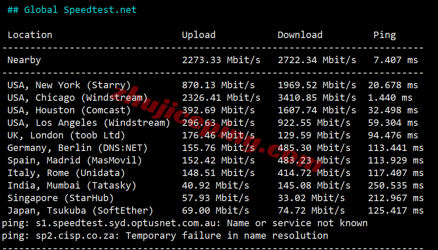Select 'USA, Houston (Comcast)' row label
The height and width of the screenshot is (250, 438).
tap(69, 110)
